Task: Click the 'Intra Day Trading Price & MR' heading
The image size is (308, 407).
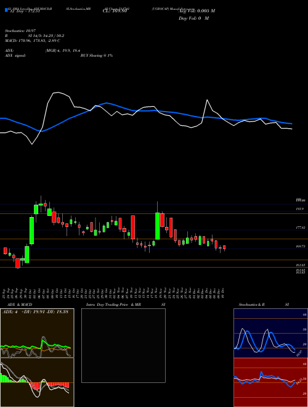Action: 113,305
